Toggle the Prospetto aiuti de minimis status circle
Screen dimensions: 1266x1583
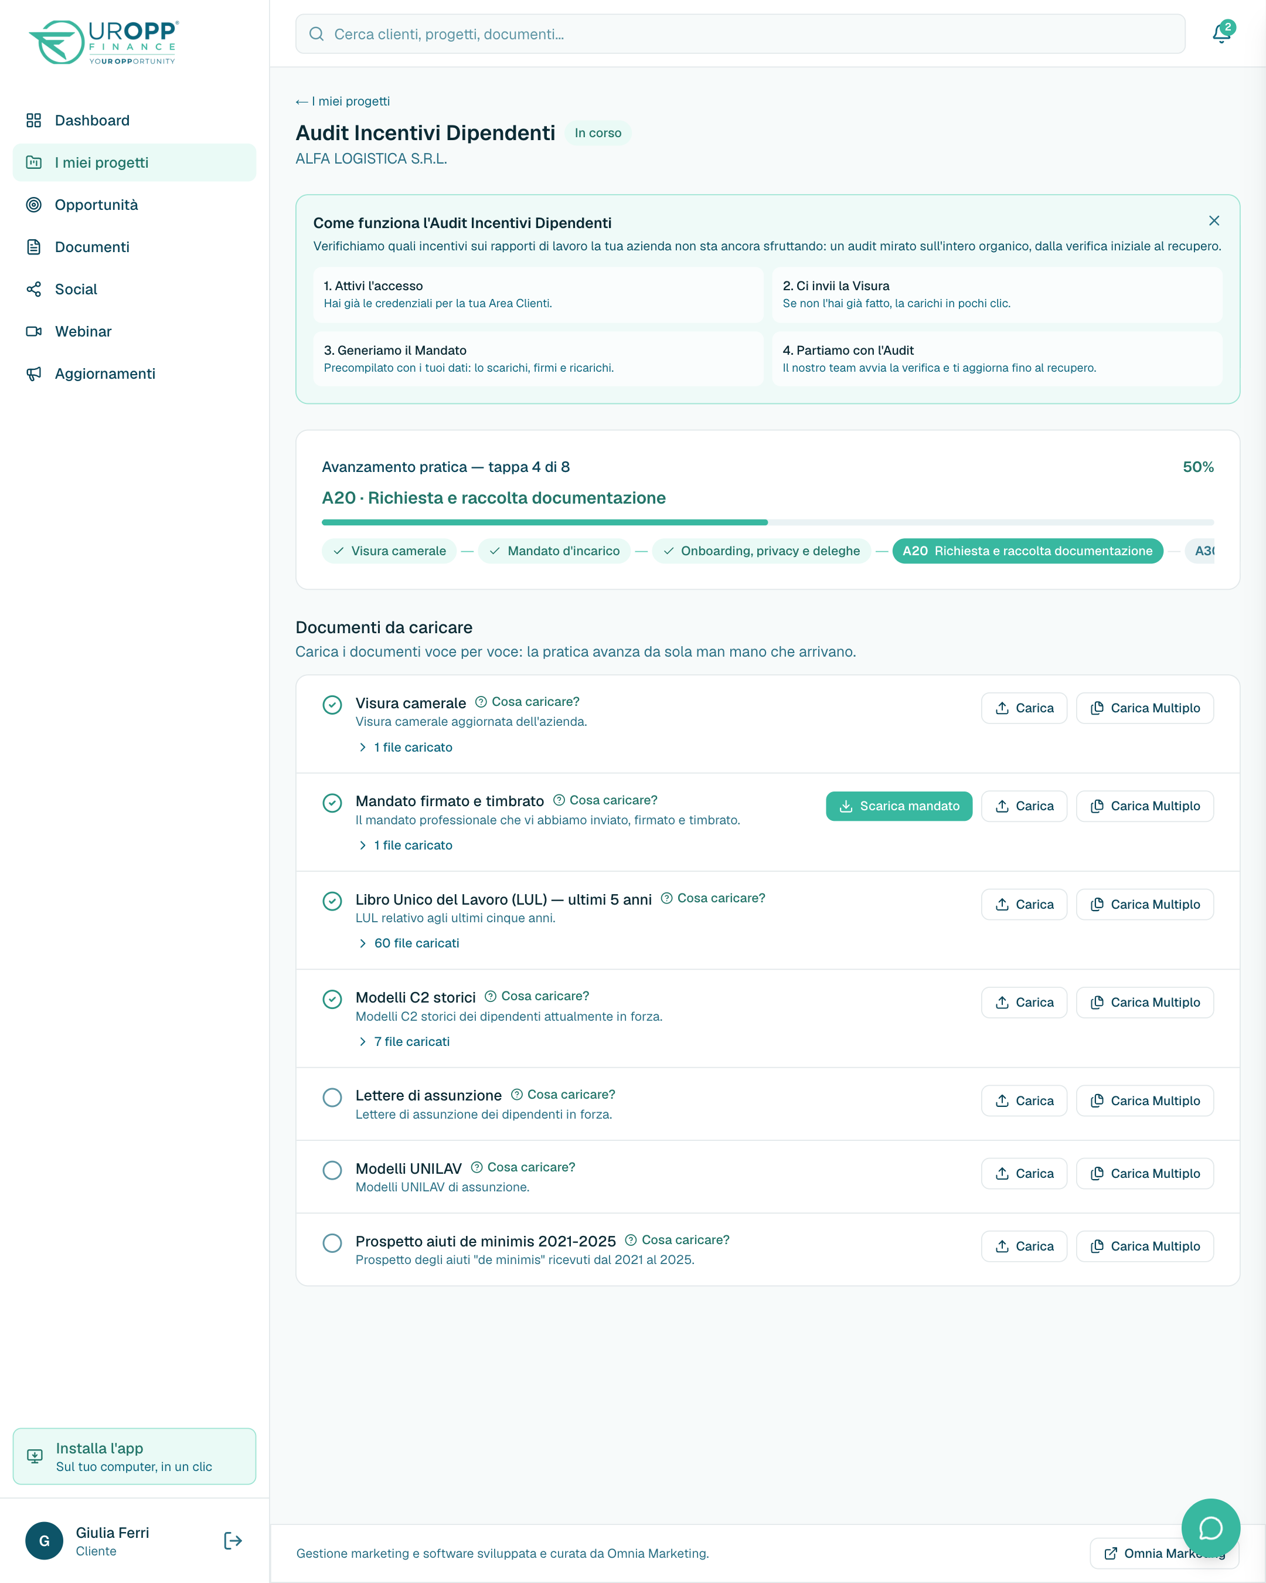(332, 1243)
